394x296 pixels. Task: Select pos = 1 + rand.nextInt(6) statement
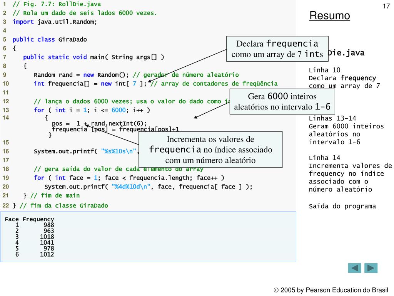click(99, 123)
